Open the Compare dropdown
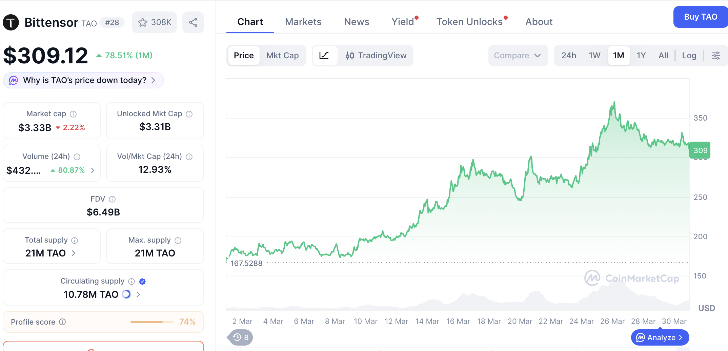 pyautogui.click(x=518, y=56)
